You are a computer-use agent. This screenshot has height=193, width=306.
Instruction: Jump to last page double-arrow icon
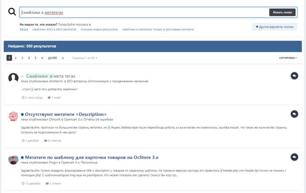click(63, 58)
